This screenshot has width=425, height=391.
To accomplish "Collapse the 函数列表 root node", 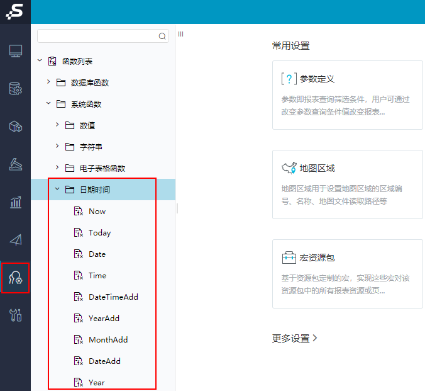I will [x=40, y=60].
